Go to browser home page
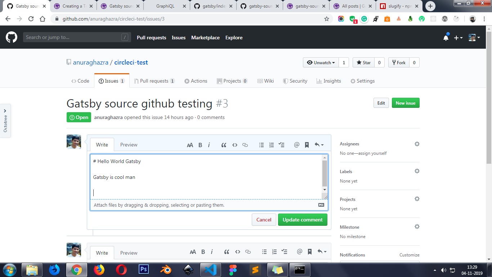This screenshot has width=492, height=277. tap(43, 19)
